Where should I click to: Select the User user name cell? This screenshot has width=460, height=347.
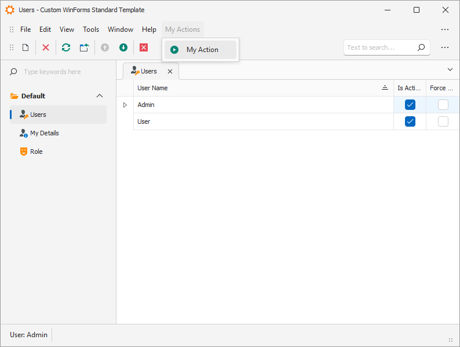click(264, 121)
